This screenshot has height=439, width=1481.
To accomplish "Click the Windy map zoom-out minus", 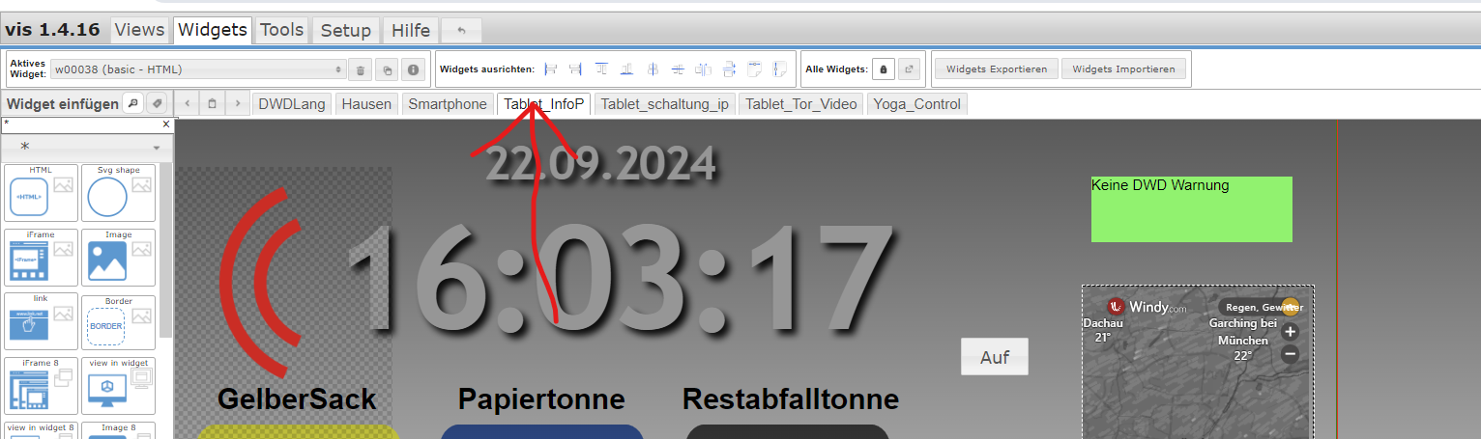I will [1290, 354].
